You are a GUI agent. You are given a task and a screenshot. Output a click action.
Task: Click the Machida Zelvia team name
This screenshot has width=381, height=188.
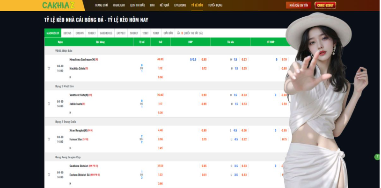77,68
